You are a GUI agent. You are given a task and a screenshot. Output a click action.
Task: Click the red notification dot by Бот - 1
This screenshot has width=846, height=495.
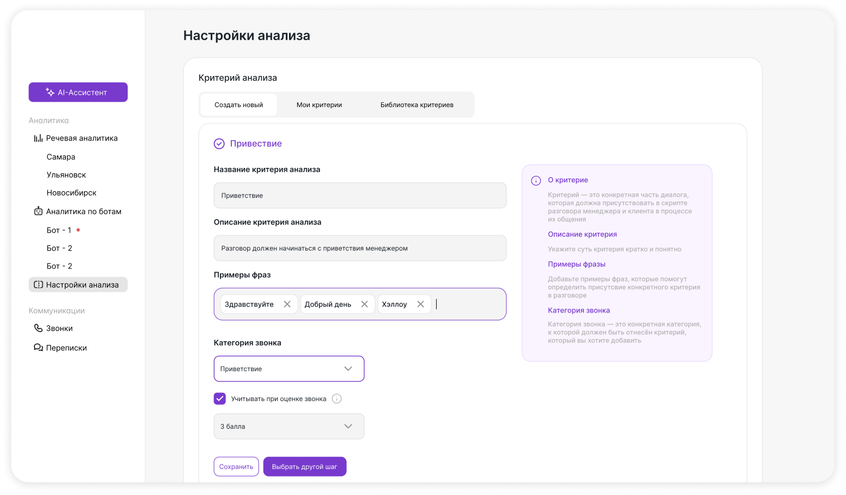click(78, 230)
